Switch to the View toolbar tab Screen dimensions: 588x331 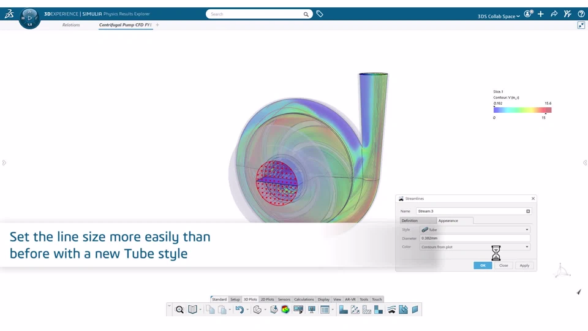point(337,300)
